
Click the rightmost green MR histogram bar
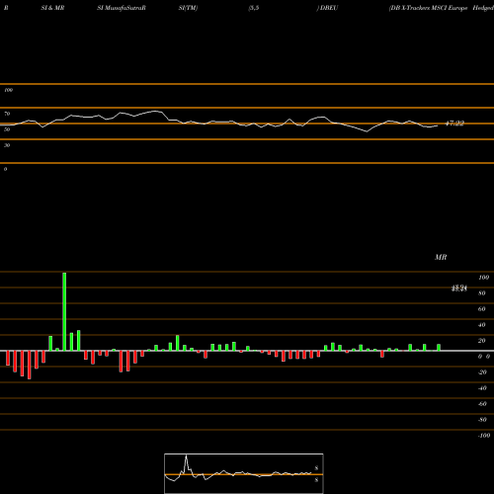439,348
